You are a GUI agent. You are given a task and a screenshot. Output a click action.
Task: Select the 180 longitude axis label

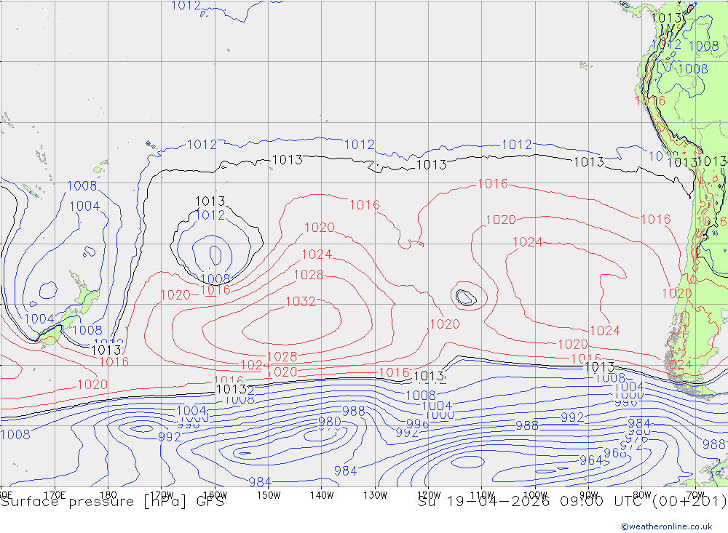point(108,495)
